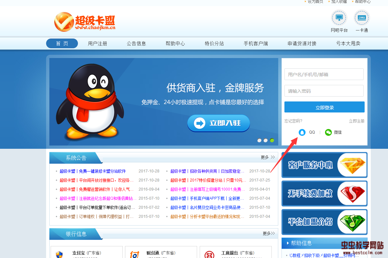
Task: Open the 平台加盟介绍 banner
Action: (324, 222)
